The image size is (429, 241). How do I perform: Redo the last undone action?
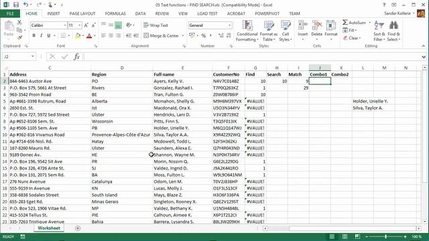[39, 5]
